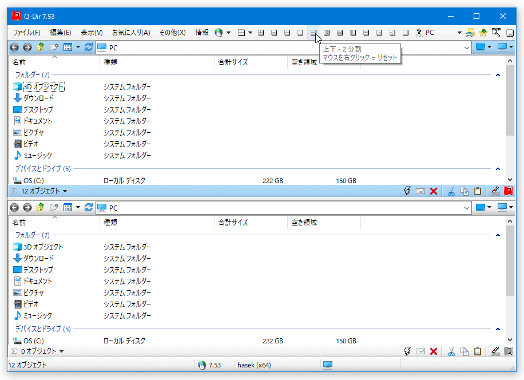
Task: Open the 0 オブジェクト dropdown in lower pane
Action: 61,351
